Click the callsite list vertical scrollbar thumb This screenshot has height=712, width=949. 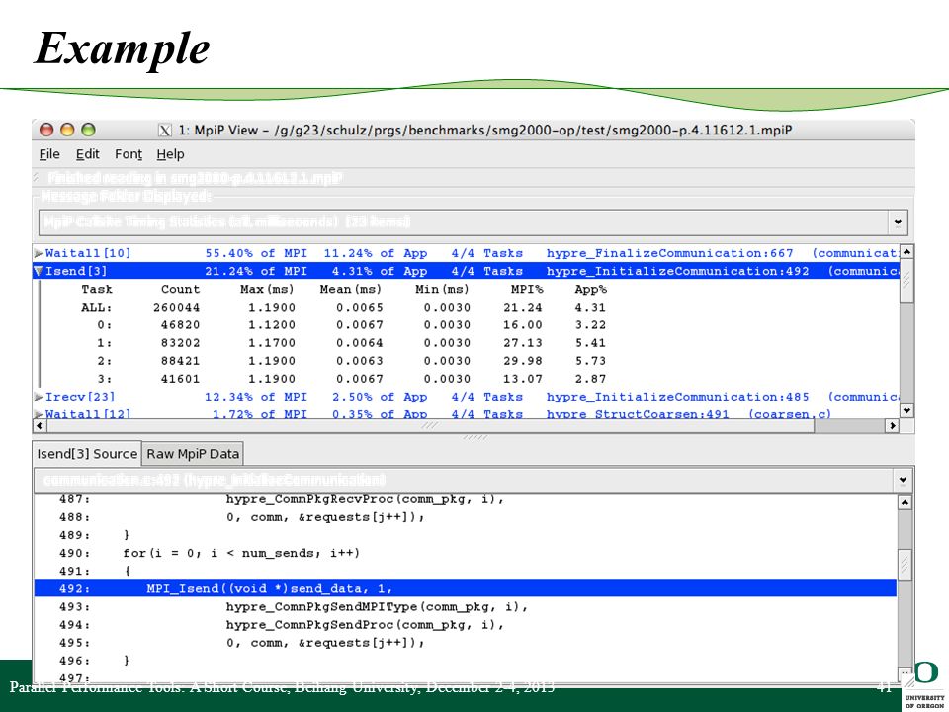[906, 280]
